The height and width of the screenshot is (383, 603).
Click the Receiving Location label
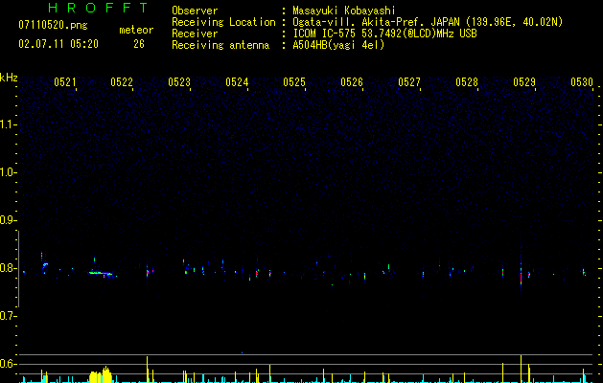tap(223, 22)
